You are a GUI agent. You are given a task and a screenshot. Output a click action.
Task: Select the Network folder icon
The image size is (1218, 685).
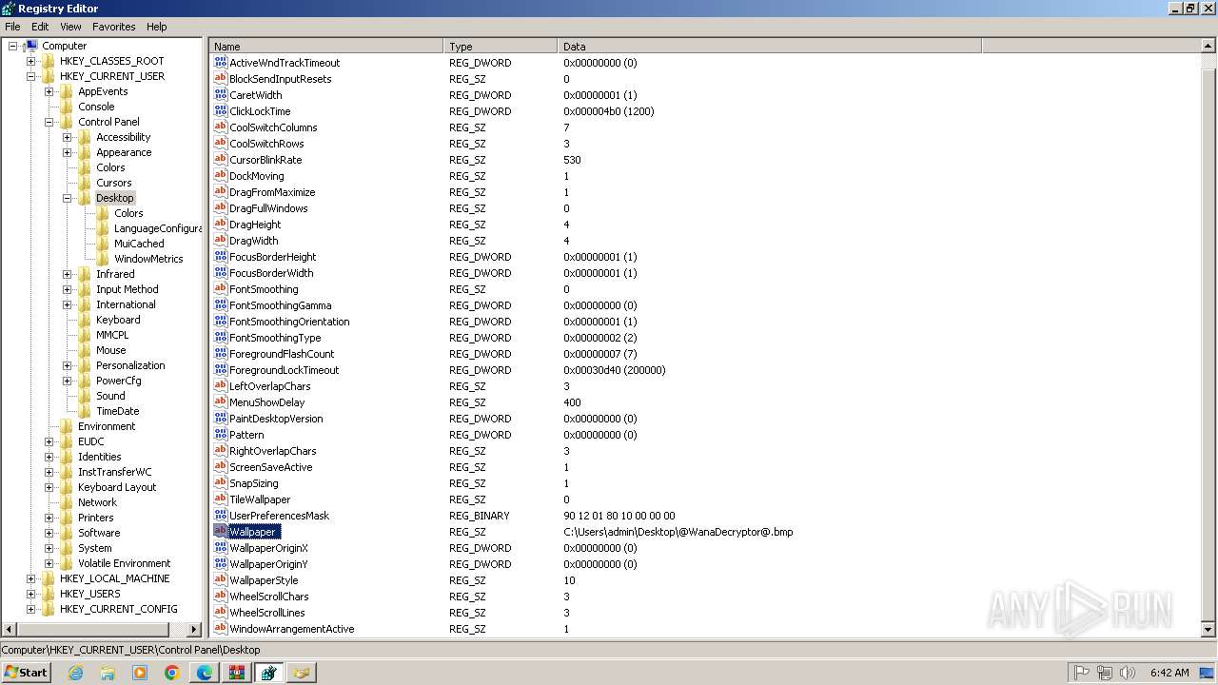tap(67, 502)
